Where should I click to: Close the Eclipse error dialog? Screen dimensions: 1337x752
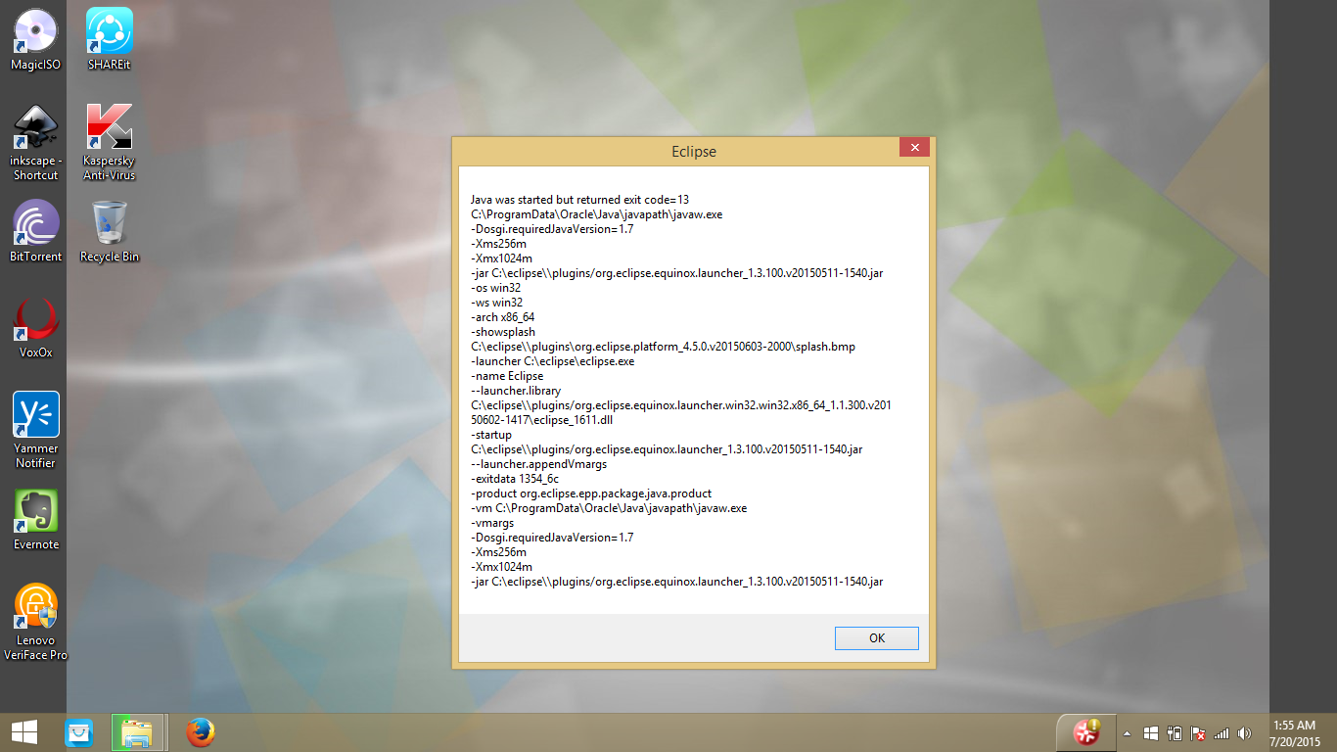[x=914, y=148]
